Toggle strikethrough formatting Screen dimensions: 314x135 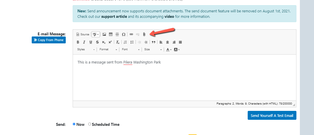tap(97, 42)
